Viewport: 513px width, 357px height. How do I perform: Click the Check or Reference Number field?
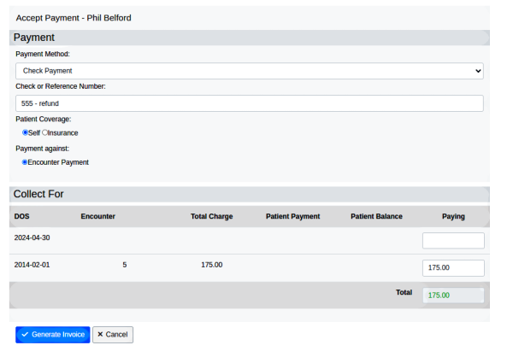pyautogui.click(x=250, y=103)
